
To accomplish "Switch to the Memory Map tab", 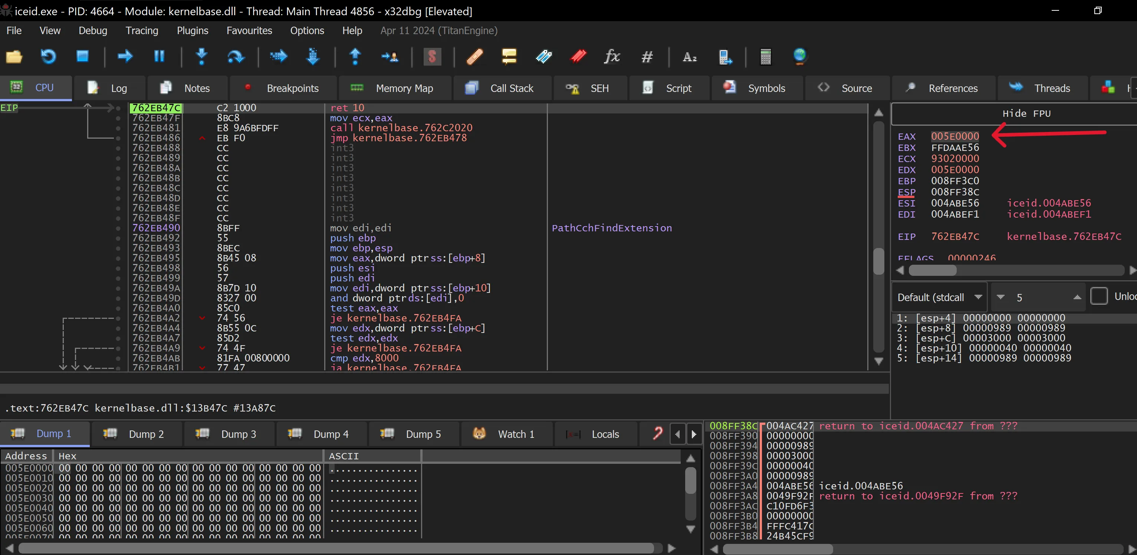I will tap(395, 88).
